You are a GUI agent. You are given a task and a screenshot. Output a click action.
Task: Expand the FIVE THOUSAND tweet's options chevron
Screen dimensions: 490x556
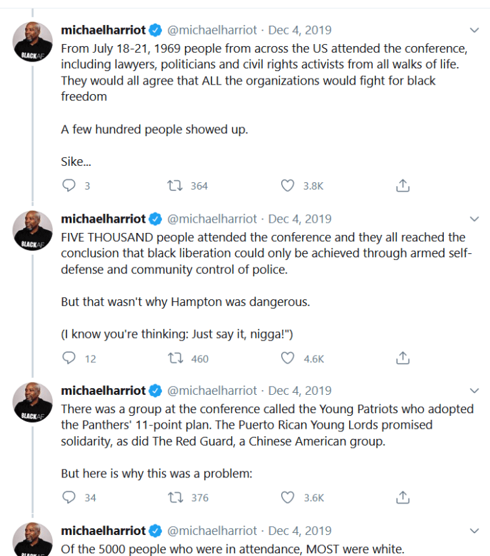pyautogui.click(x=474, y=219)
